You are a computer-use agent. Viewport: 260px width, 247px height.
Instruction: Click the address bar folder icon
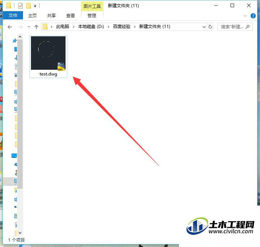click(x=45, y=27)
